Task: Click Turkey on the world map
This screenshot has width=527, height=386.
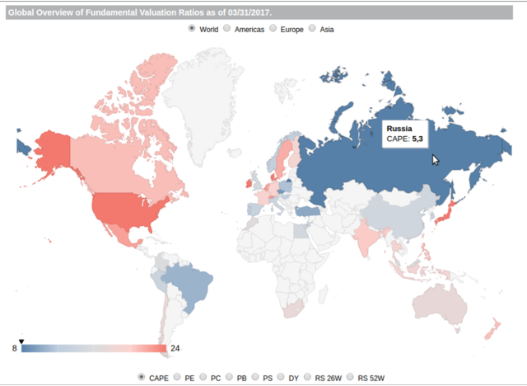Action: click(308, 211)
